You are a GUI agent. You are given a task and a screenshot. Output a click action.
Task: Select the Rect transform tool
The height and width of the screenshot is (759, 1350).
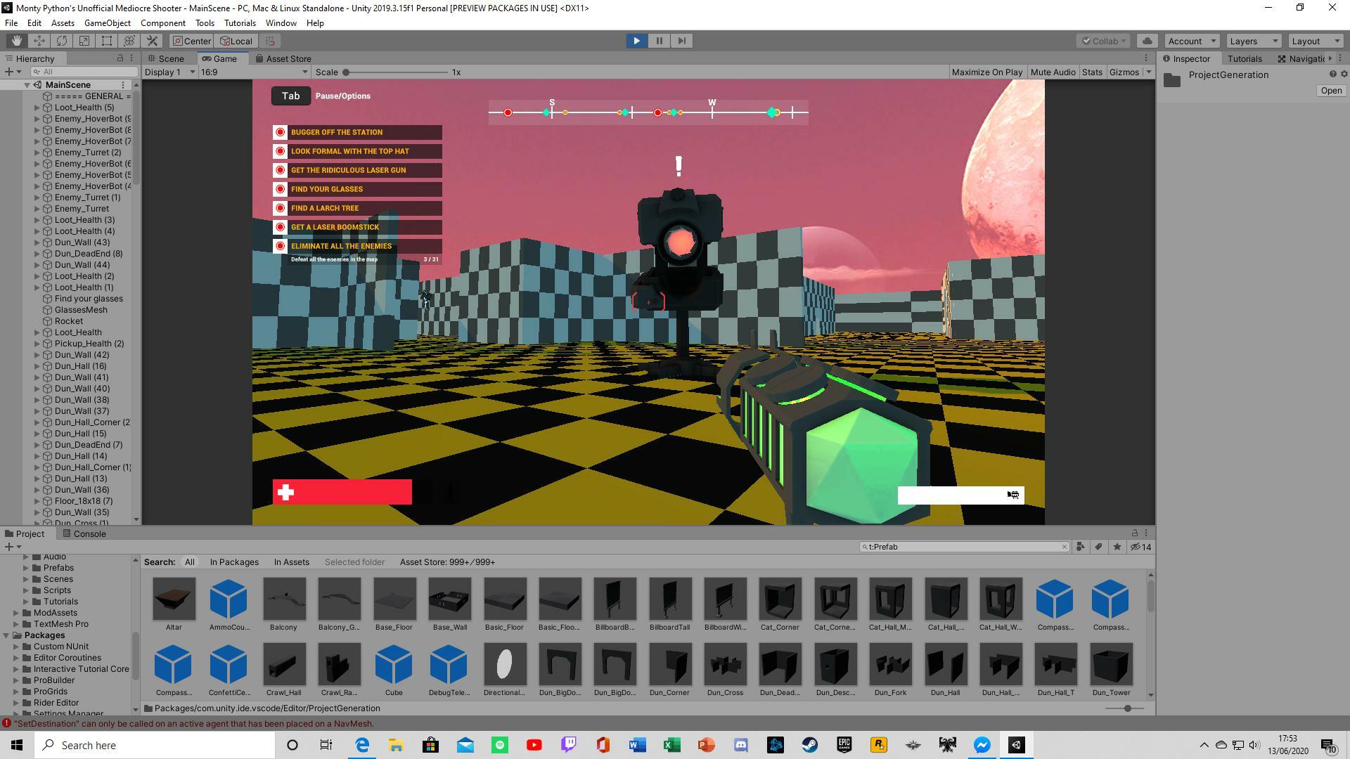pyautogui.click(x=106, y=41)
